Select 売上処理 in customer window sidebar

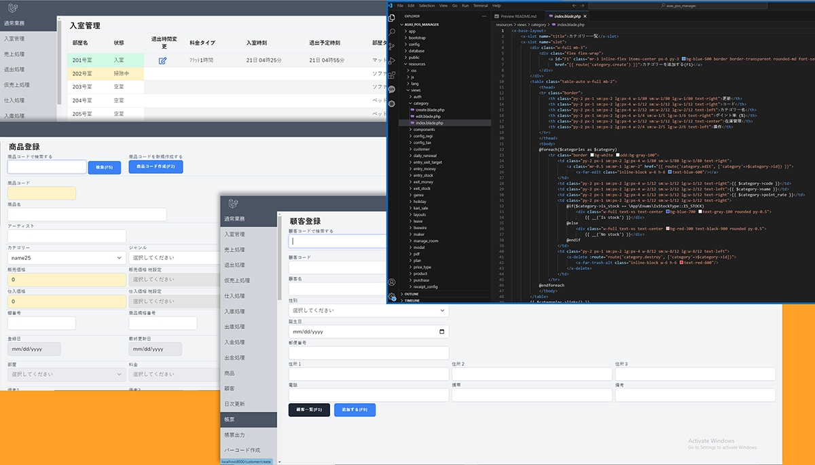pos(249,249)
